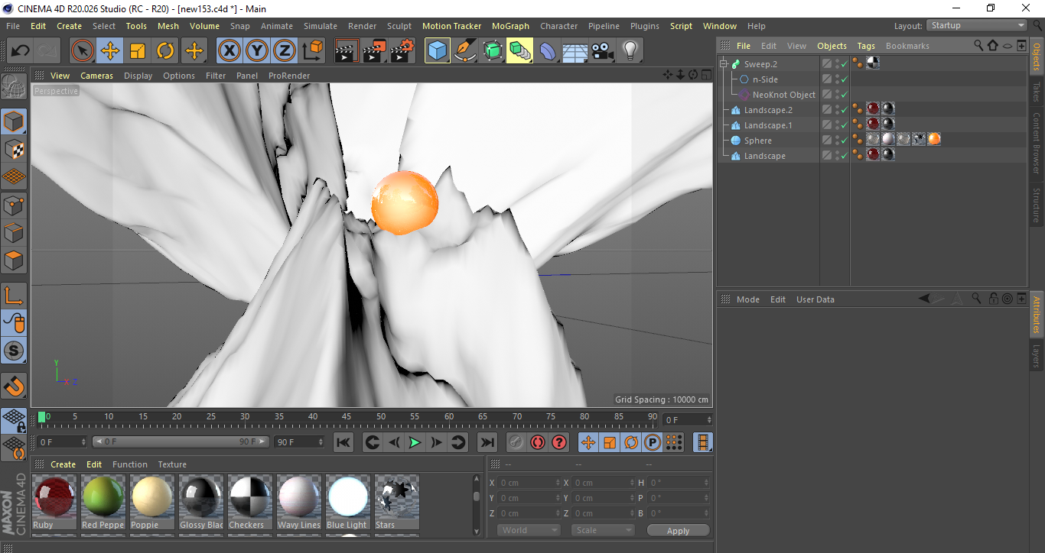Image resolution: width=1045 pixels, height=553 pixels.
Task: Switch to Edges mode
Action: pyautogui.click(x=14, y=232)
